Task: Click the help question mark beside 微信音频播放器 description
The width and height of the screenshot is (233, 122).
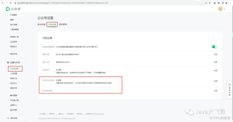Action: tap(98, 47)
